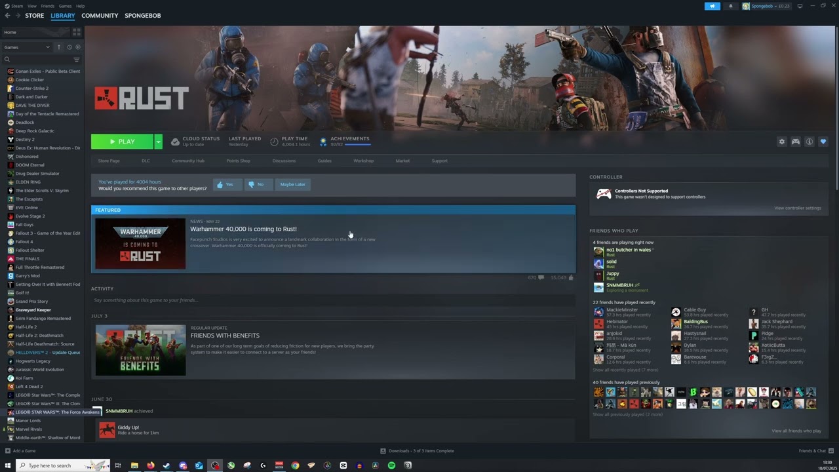This screenshot has width=839, height=472.
Task: Open the SPONGEBOB profile tab
Action: pos(143,16)
